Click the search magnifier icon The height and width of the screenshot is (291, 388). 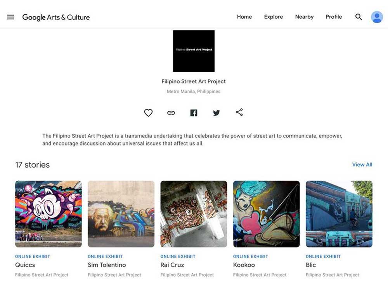[x=359, y=17]
